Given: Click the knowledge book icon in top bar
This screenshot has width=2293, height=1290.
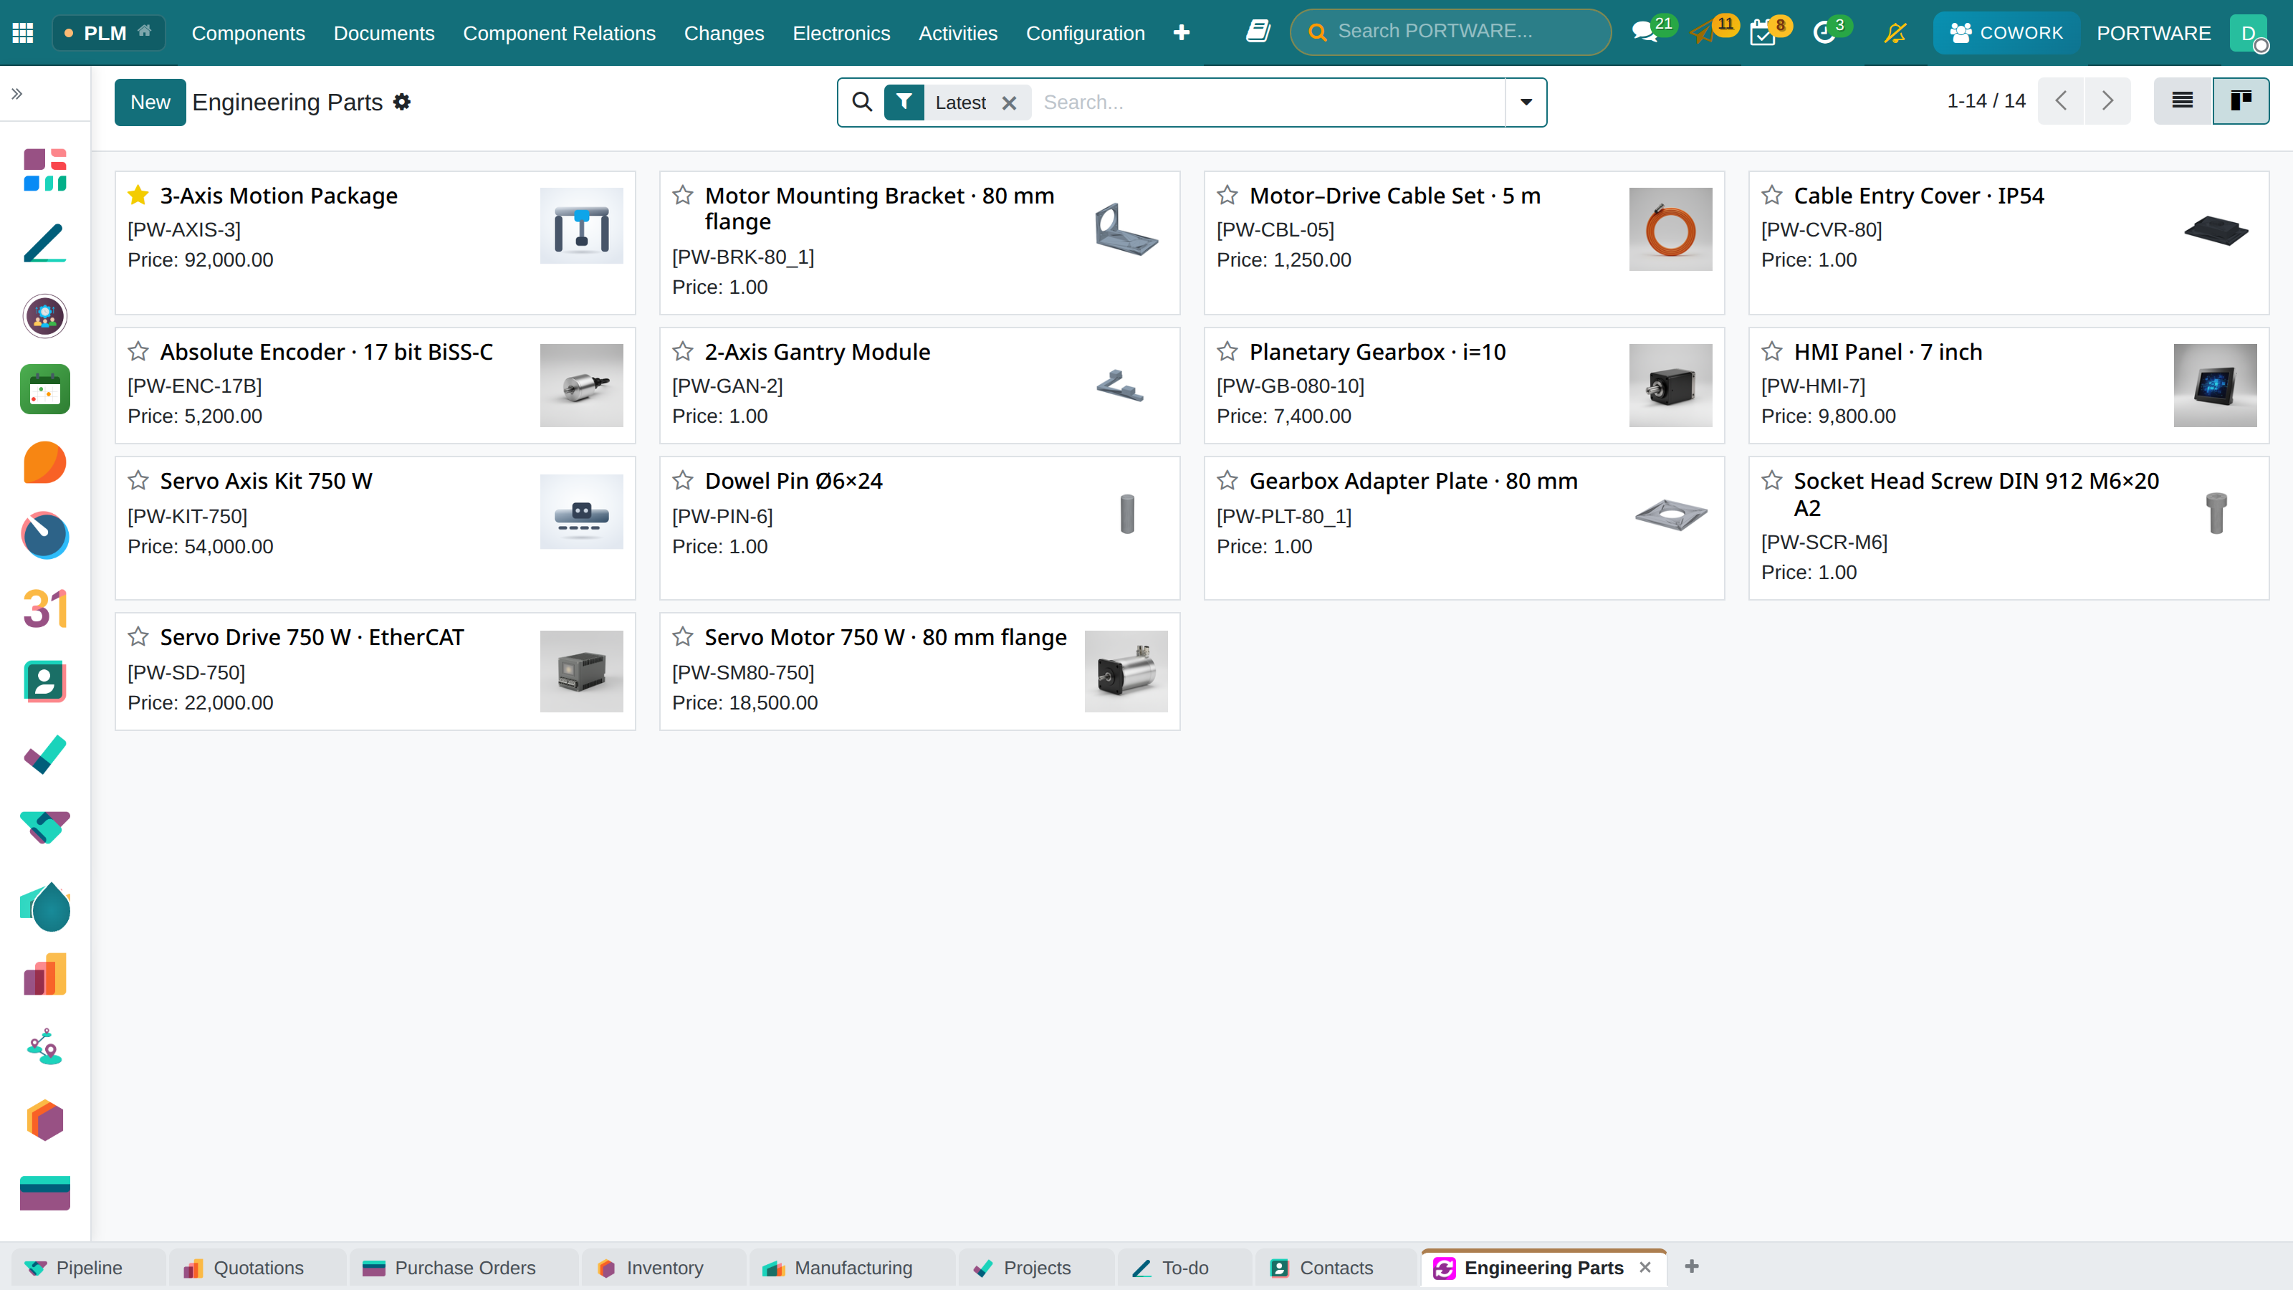Looking at the screenshot, I should [x=1258, y=32].
